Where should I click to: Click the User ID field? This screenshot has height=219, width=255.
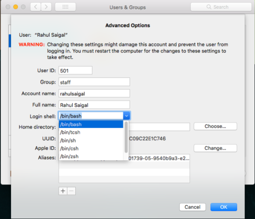pos(75,71)
